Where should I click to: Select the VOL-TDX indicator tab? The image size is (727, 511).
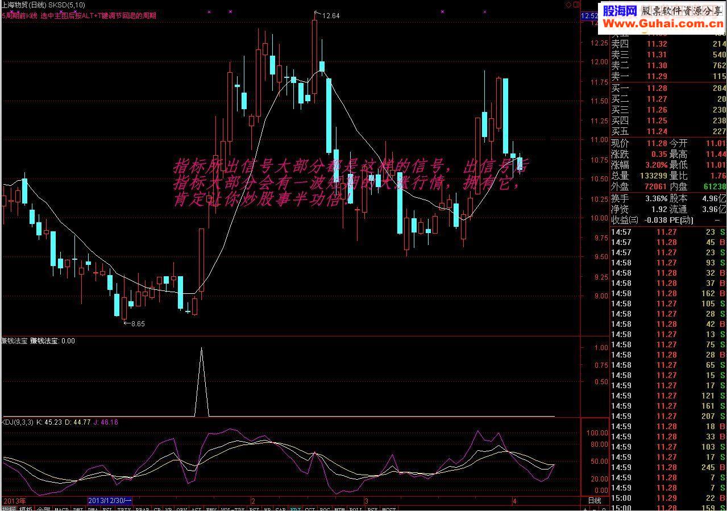coord(233,509)
